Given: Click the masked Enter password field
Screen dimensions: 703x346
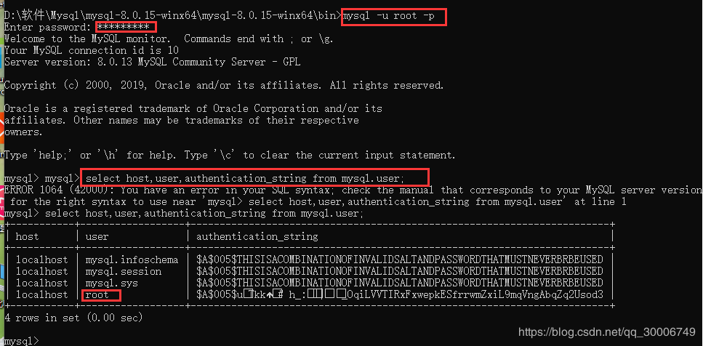Looking at the screenshot, I should [123, 27].
